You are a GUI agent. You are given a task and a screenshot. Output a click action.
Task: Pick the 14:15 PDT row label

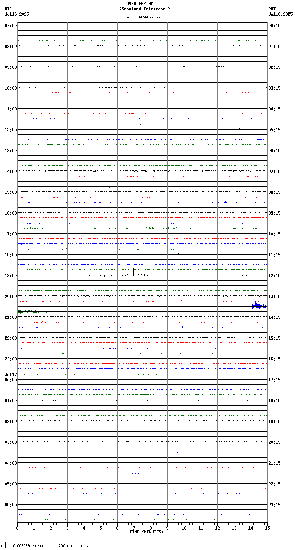275,317
